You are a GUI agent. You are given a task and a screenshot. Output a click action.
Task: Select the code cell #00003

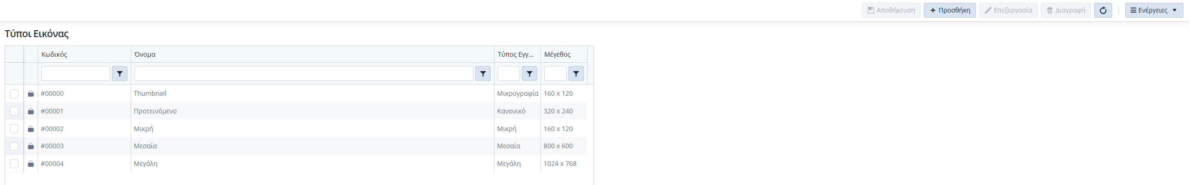point(84,146)
